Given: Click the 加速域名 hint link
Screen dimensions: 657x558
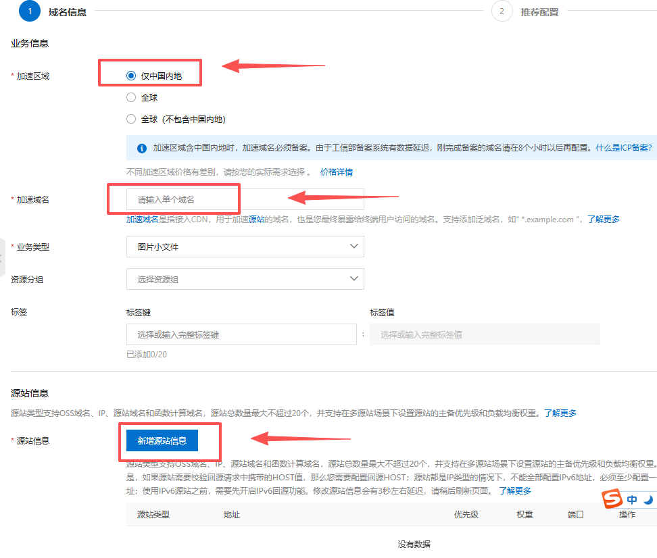Looking at the screenshot, I should pos(143,220).
